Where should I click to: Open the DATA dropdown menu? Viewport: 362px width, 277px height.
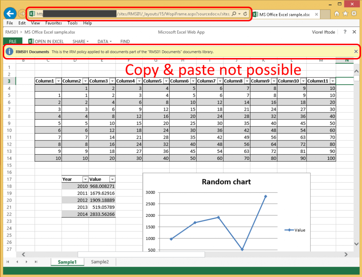click(105, 41)
